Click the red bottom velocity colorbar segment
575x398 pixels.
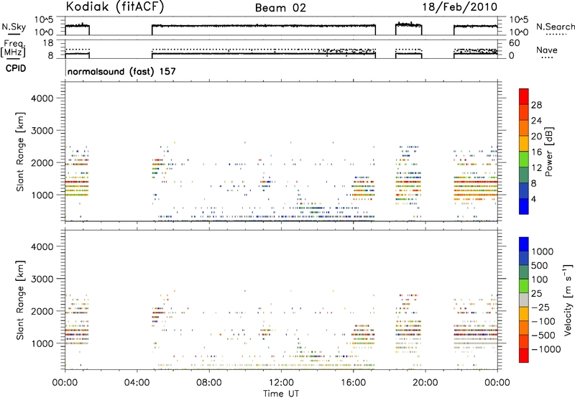(524, 356)
